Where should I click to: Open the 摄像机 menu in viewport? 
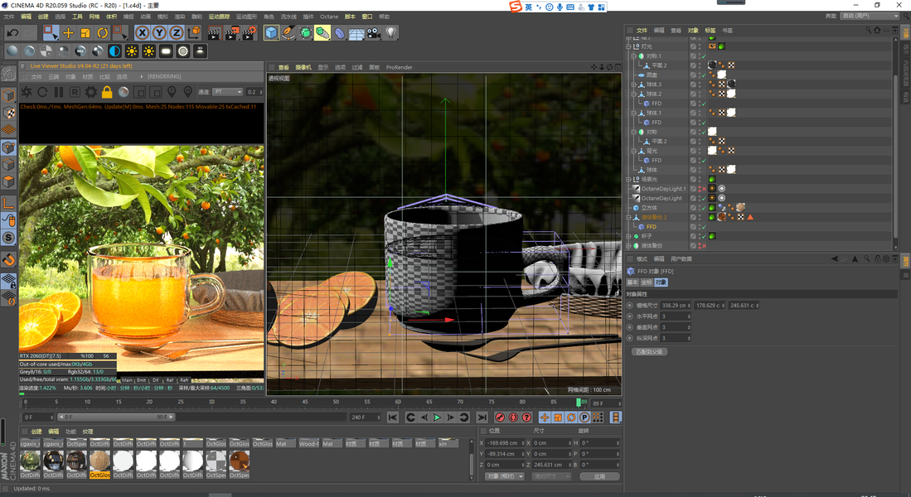(303, 67)
